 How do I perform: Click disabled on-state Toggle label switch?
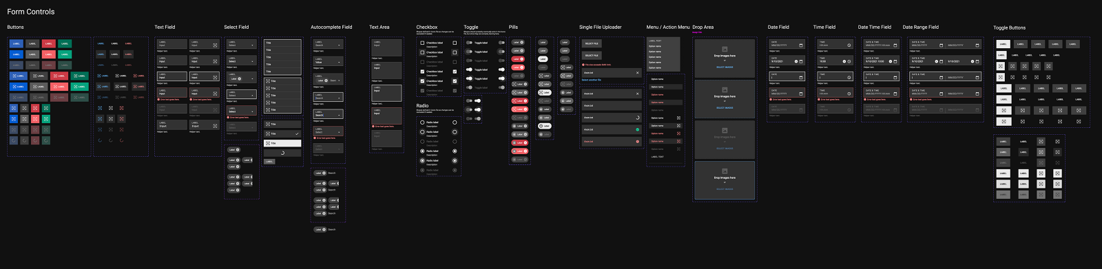469,87
